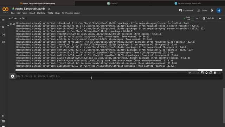View RAM and Disk resource usage
225x127 pixels.
[190, 18]
